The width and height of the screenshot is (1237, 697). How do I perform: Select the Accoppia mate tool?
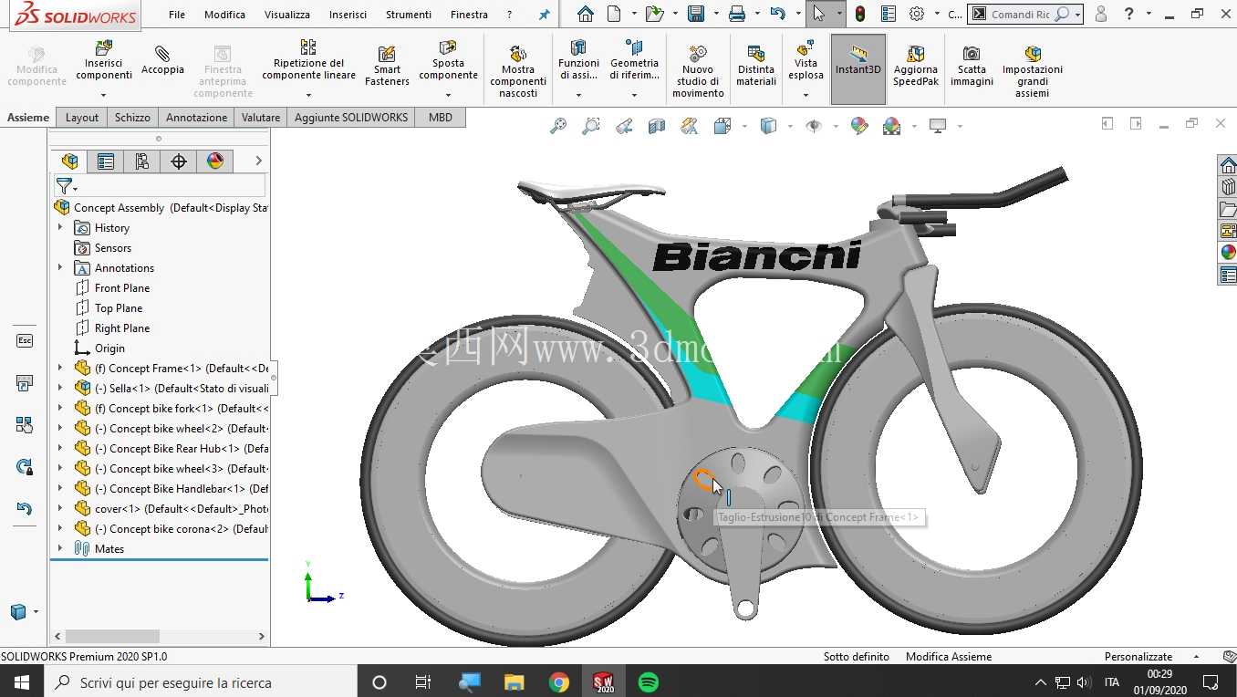click(x=162, y=59)
